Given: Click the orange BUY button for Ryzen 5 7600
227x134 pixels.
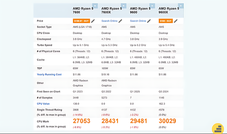Looking at the screenshot, I should (81, 21).
